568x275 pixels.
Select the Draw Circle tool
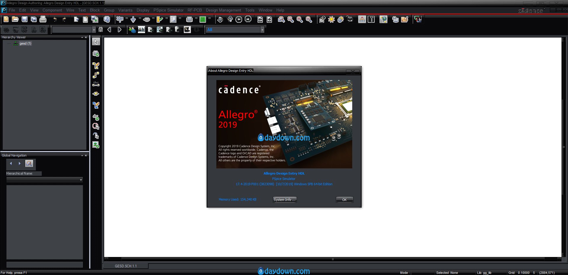point(96,126)
